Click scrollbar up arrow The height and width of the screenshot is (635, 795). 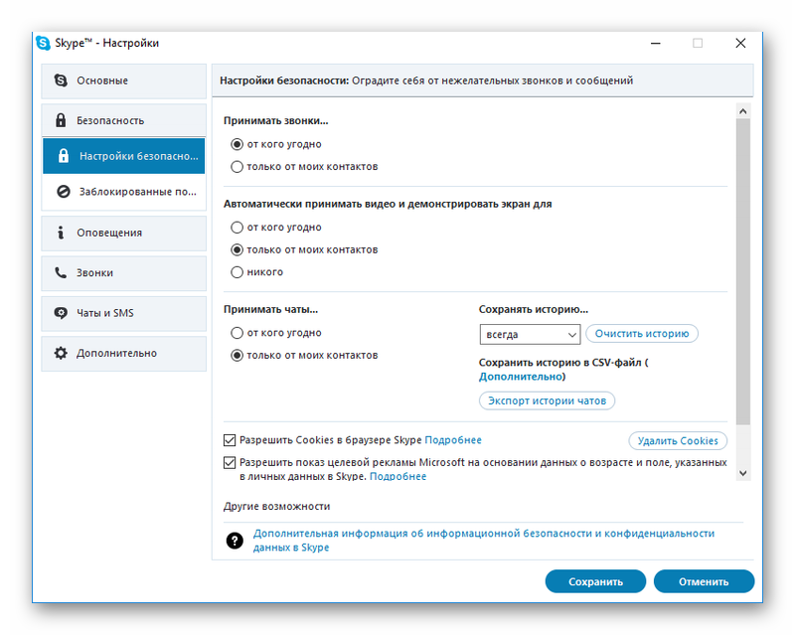tap(743, 111)
